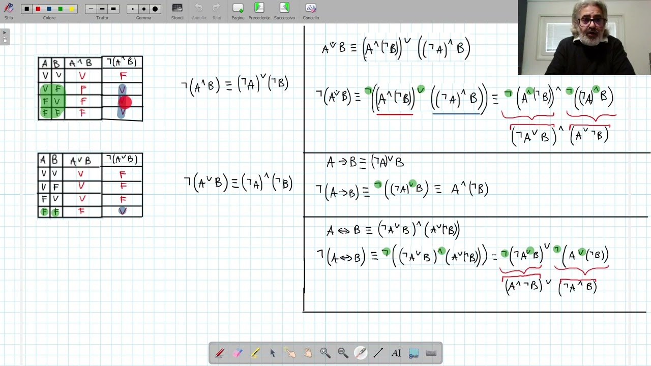Select the blue pen color

pos(49,9)
